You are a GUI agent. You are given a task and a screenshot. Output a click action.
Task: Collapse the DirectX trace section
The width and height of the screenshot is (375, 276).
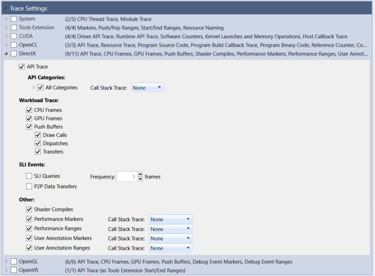click(6, 54)
